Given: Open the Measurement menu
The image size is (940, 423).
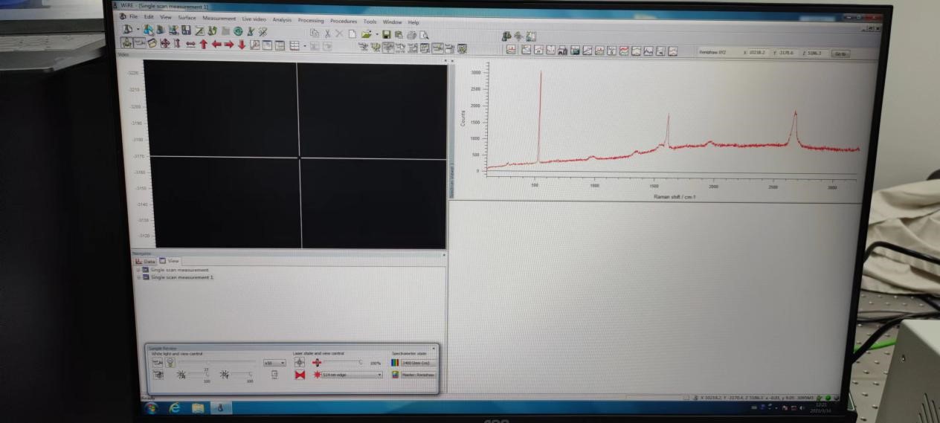Looking at the screenshot, I should tap(219, 19).
